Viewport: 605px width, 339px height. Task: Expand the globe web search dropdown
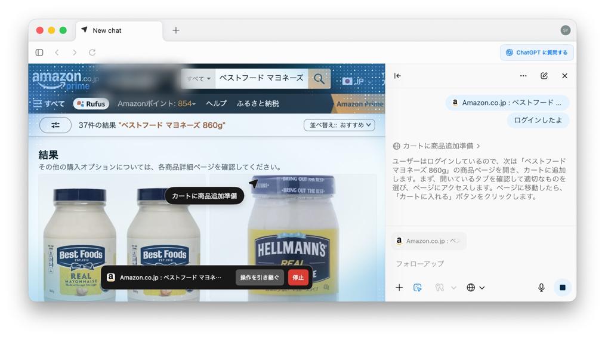click(x=475, y=288)
